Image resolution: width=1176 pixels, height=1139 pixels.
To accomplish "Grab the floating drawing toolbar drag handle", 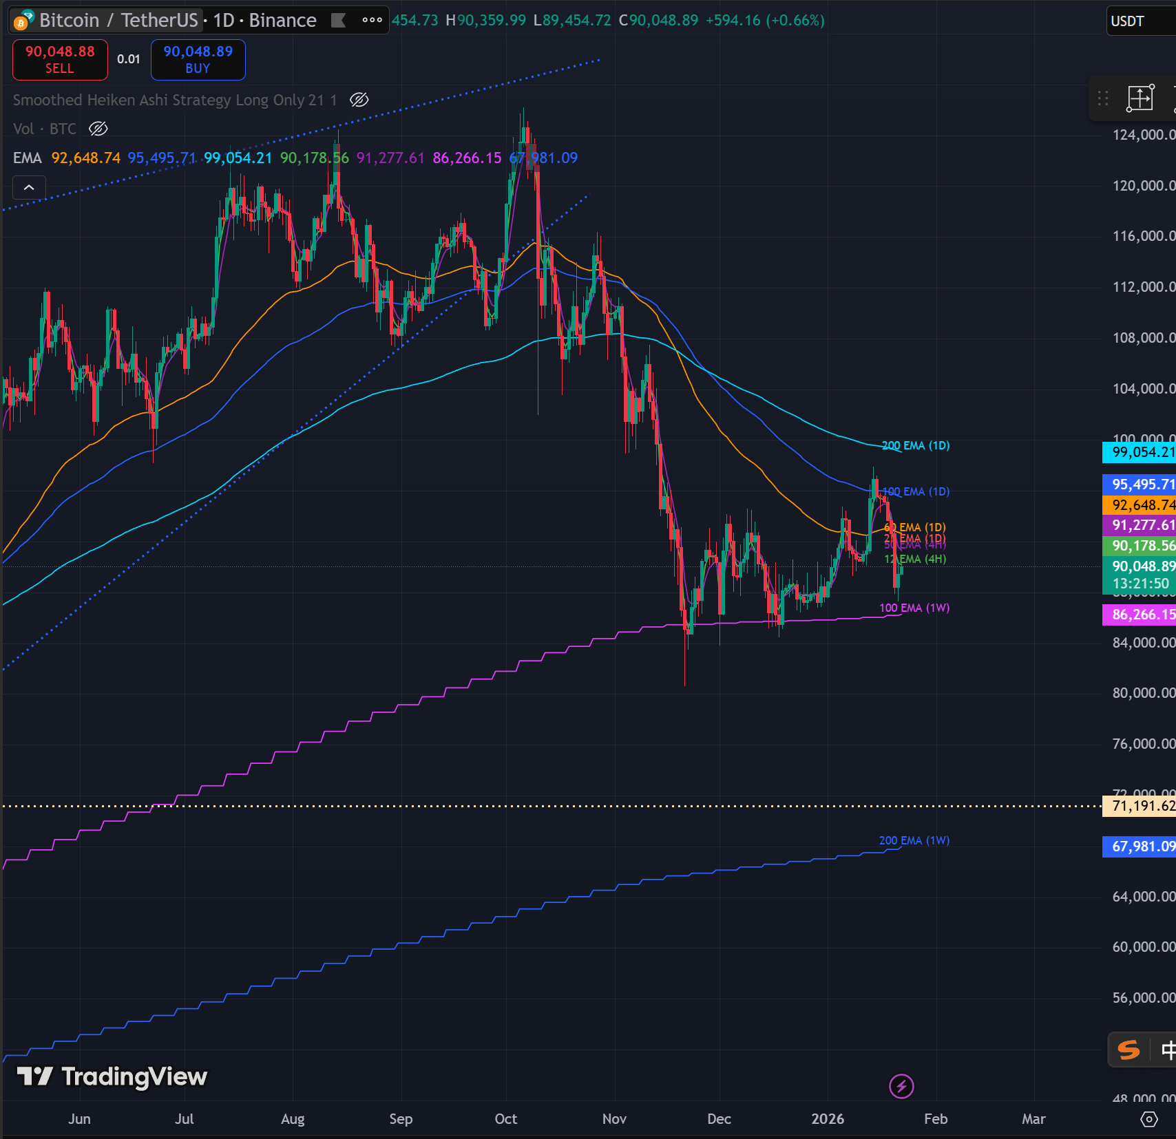I will [1103, 98].
